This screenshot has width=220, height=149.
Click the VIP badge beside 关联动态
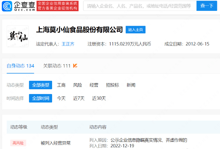coord(75,66)
